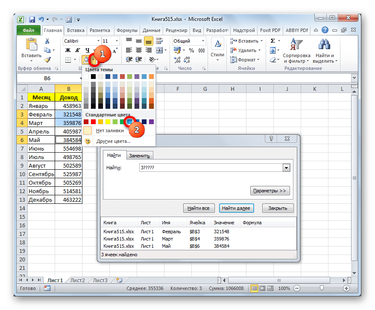Open the Calibri font name dropdown
375x310 pixels.
[98, 41]
